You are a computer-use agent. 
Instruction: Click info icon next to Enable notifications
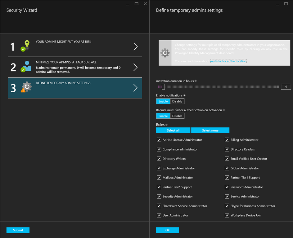(x=184, y=95)
